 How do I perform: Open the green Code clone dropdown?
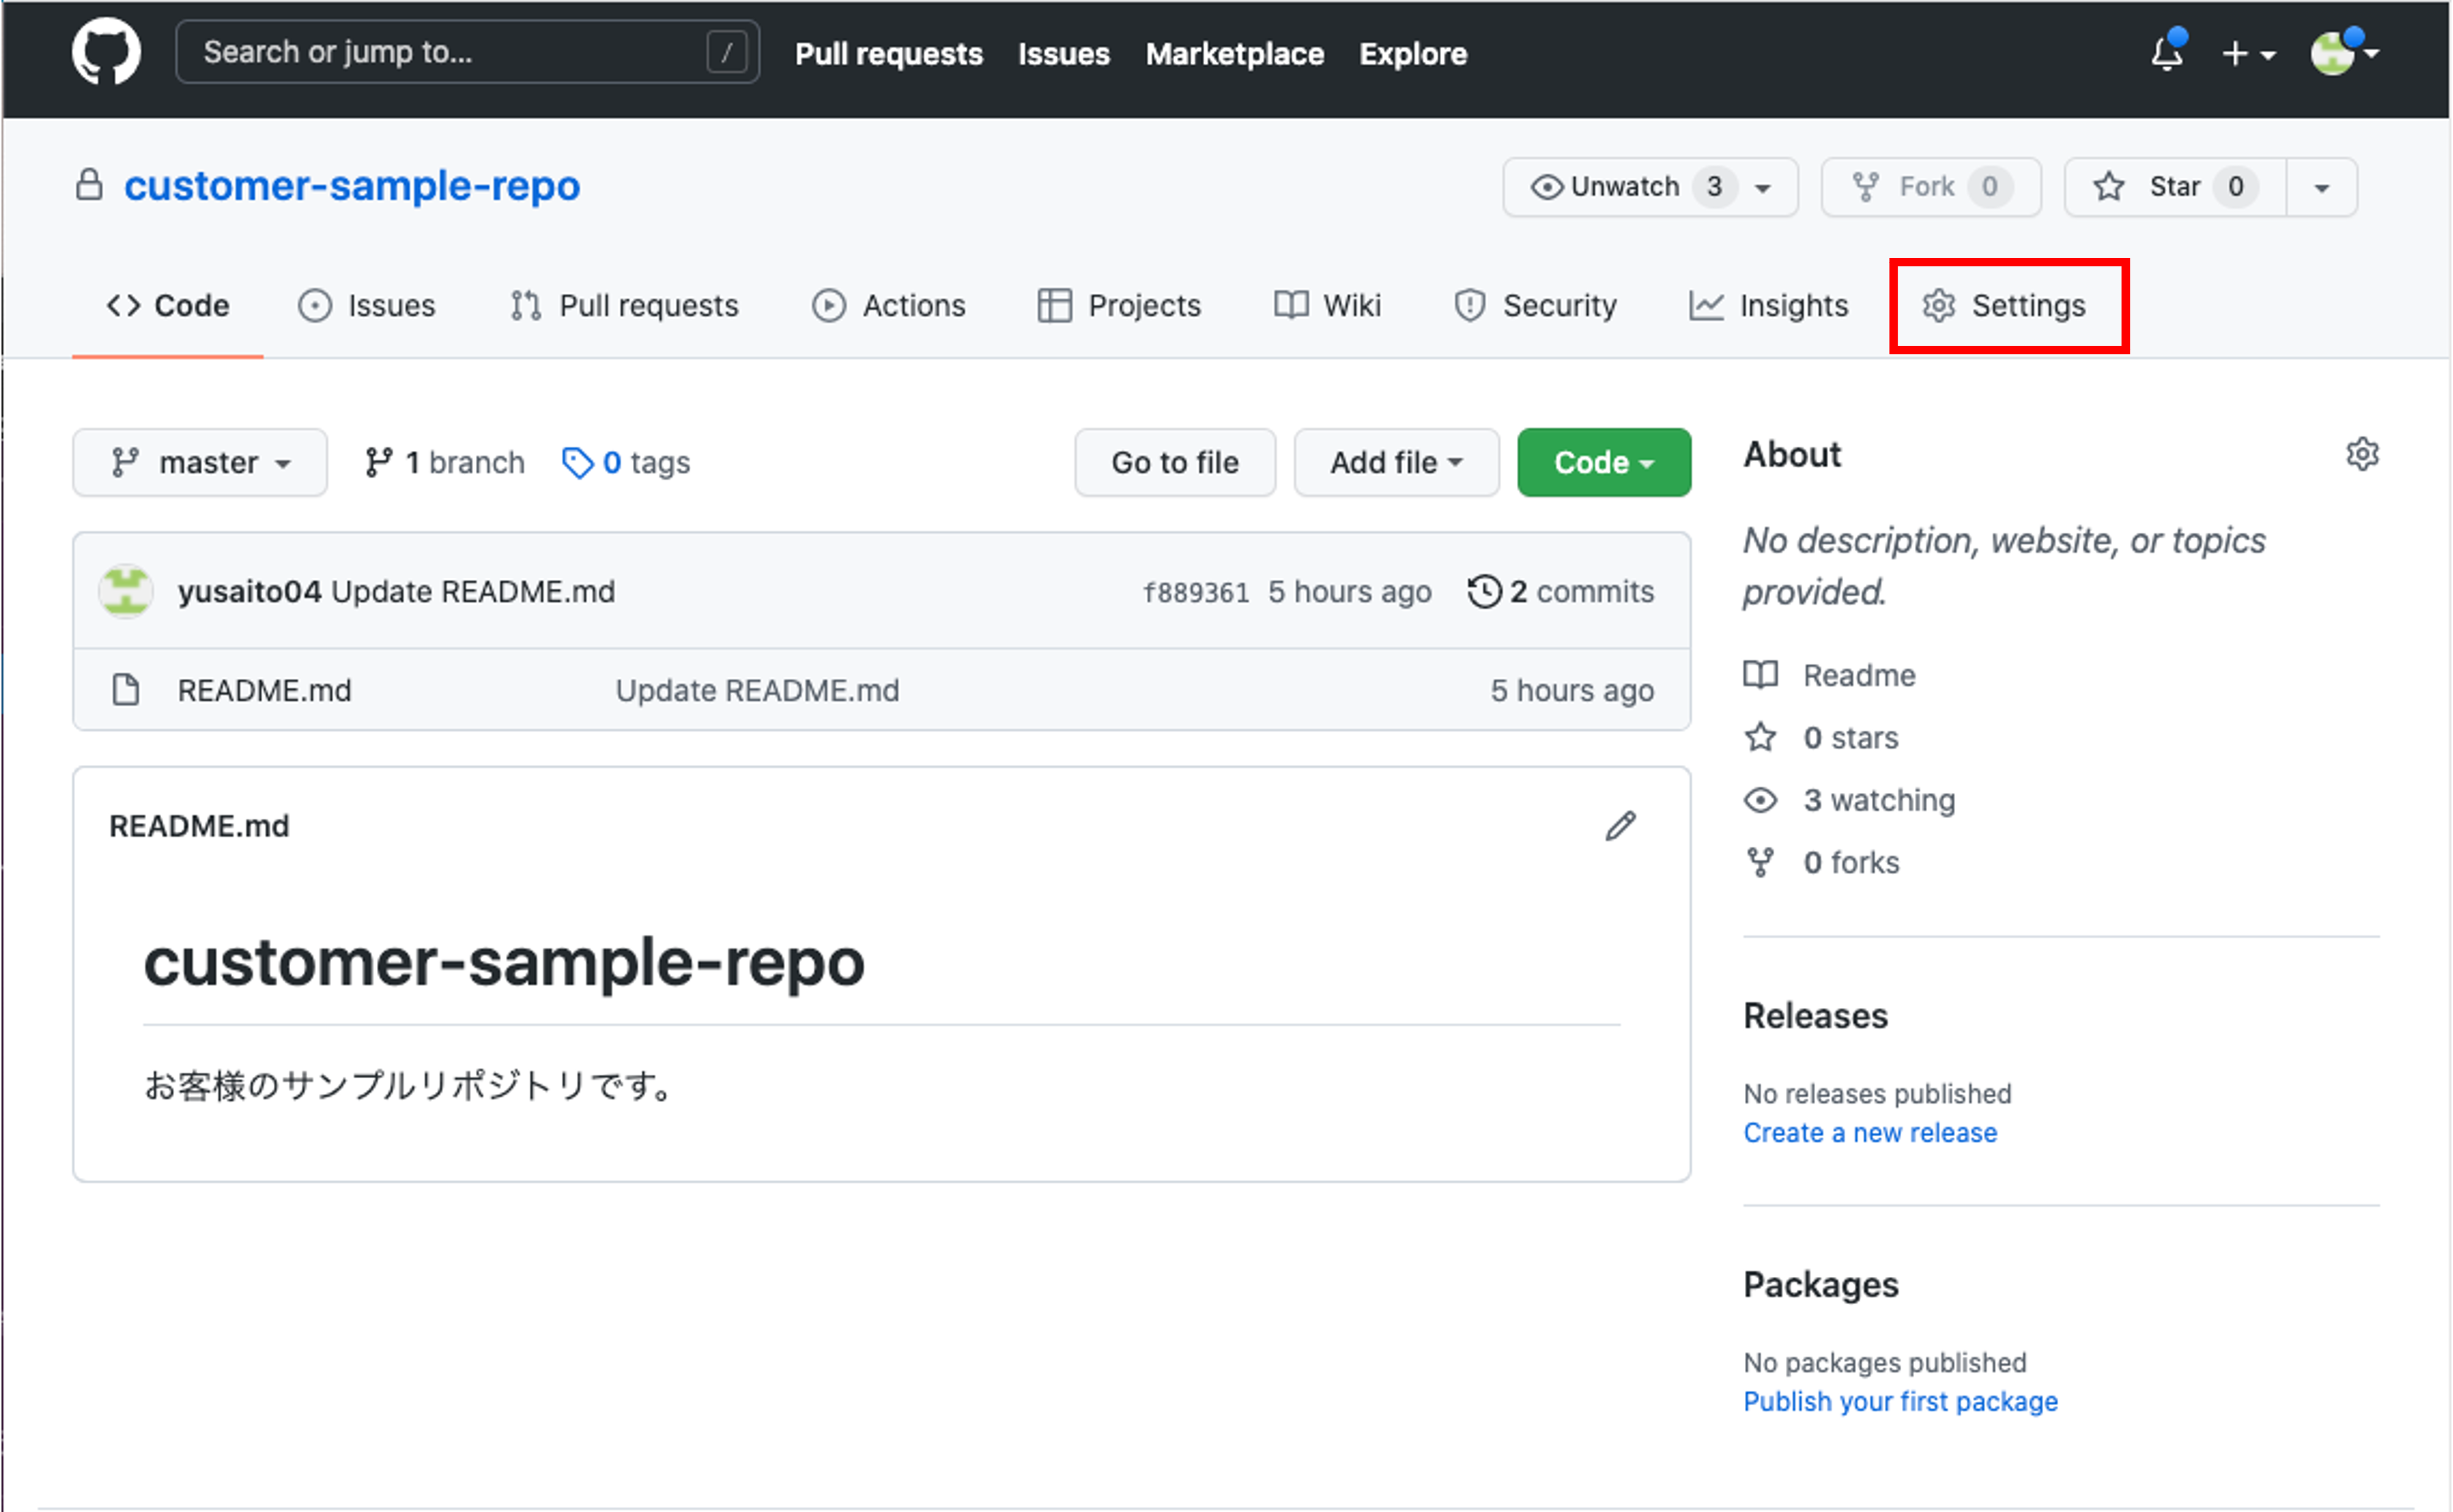coord(1604,463)
